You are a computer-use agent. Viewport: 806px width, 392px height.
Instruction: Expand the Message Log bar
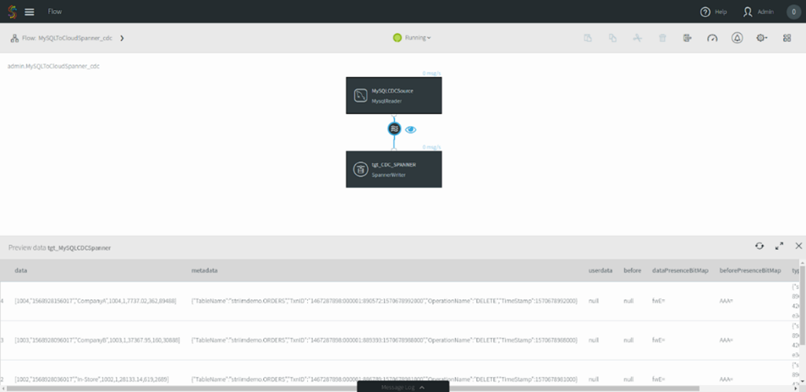pyautogui.click(x=403, y=387)
